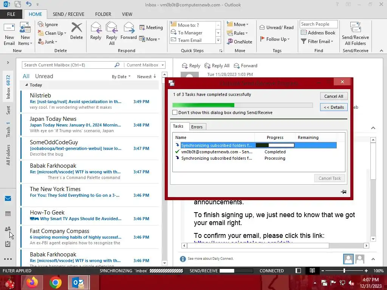Image resolution: width=387 pixels, height=290 pixels.
Task: Open the Filter Email dropdown
Action: tap(317, 42)
